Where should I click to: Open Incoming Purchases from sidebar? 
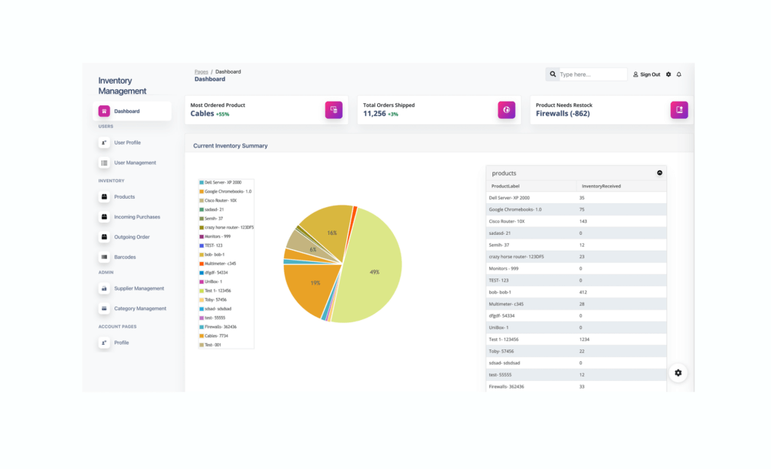coord(137,217)
